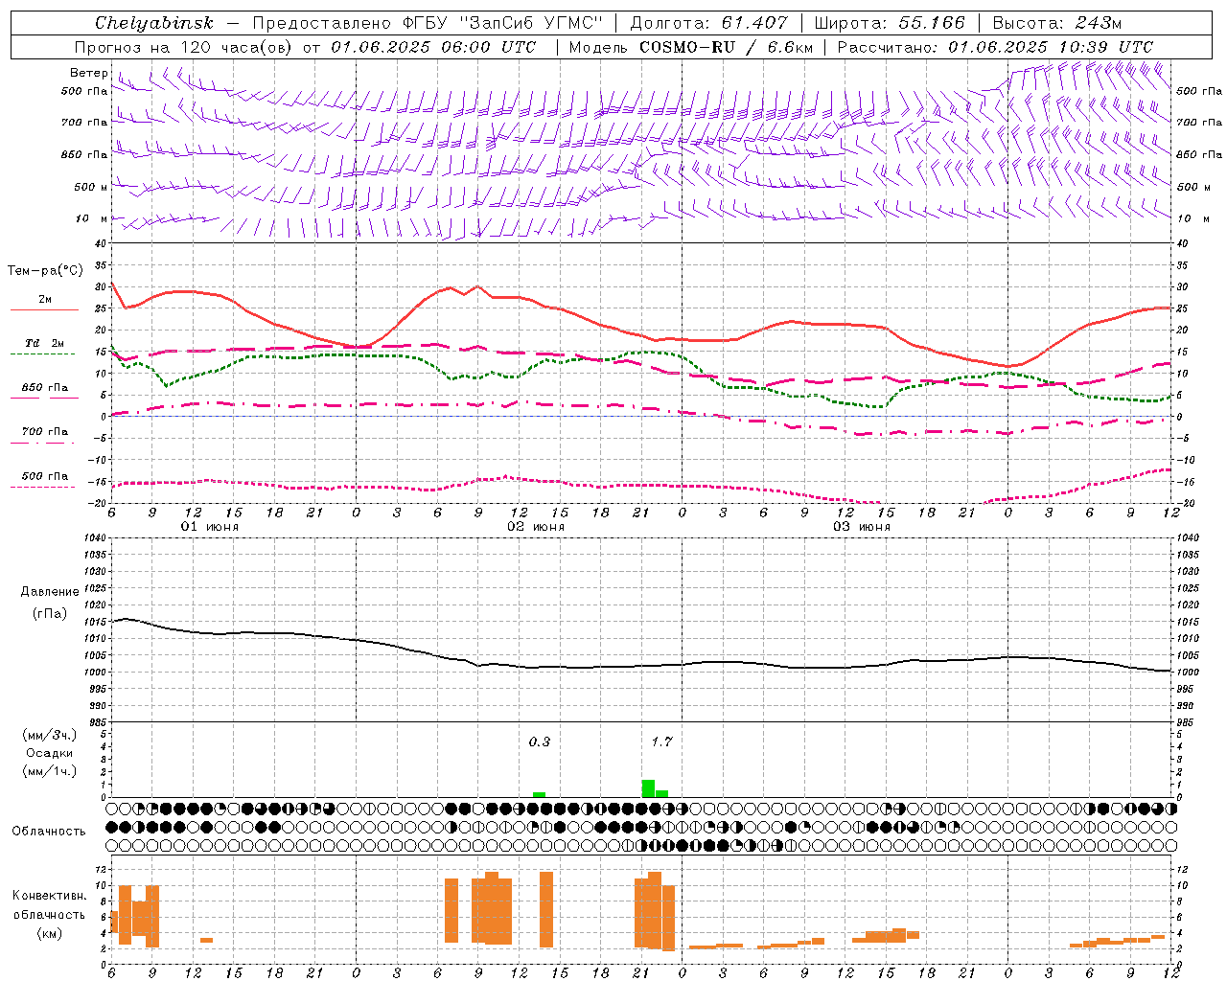Click the elevation text "Высота: 243м"
The image size is (1227, 981).
click(1056, 23)
